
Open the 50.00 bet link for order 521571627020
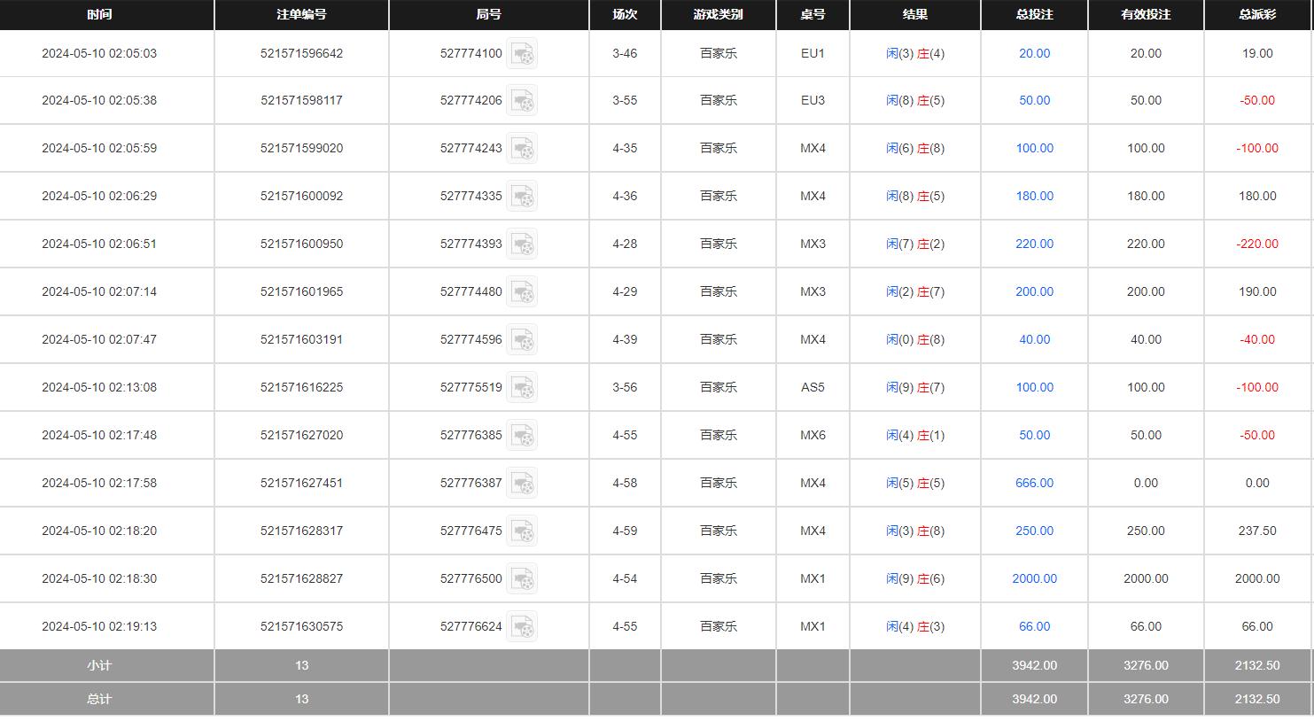[x=1034, y=435]
